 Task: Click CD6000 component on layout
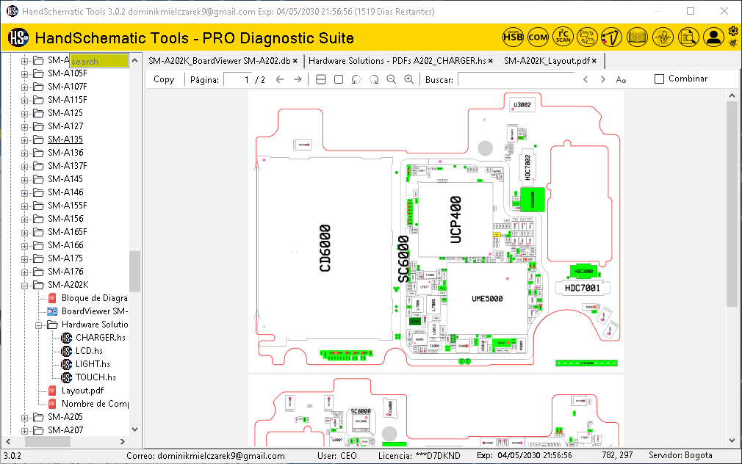(325, 248)
